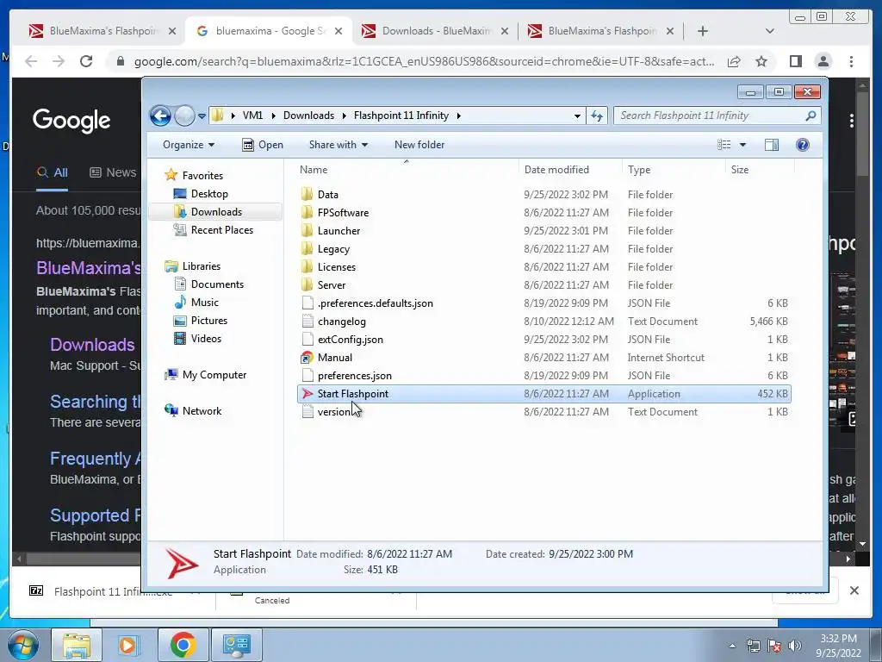Viewport: 882px width, 662px height.
Task: Open Chrome three-dot menu
Action: click(851, 61)
